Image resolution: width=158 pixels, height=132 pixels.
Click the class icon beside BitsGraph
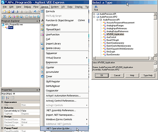point(104,52)
